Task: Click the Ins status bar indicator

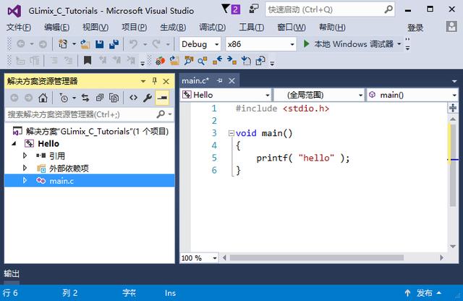Action: 171,293
